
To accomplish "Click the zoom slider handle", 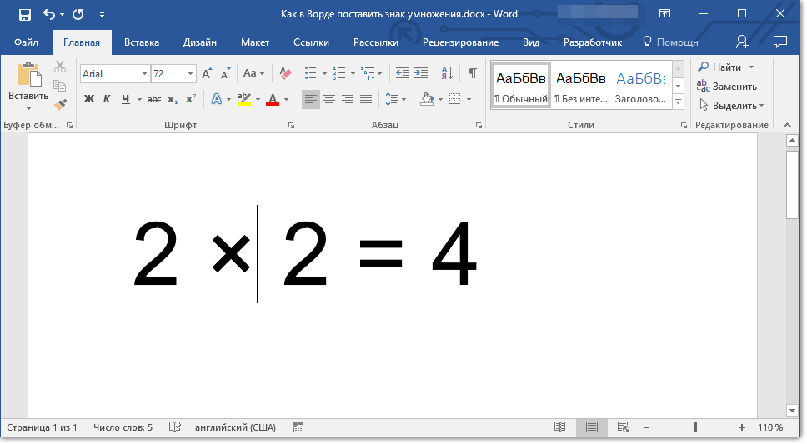I will 694,427.
